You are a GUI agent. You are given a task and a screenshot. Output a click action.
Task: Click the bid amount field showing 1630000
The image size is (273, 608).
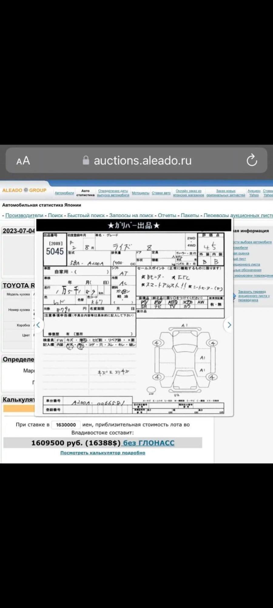[x=66, y=425]
